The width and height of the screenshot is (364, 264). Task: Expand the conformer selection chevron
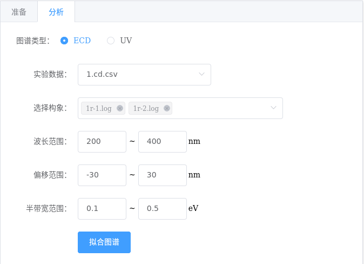(x=273, y=108)
